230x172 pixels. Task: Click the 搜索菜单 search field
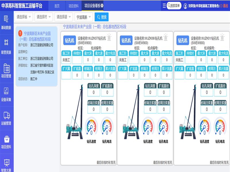point(174,5)
